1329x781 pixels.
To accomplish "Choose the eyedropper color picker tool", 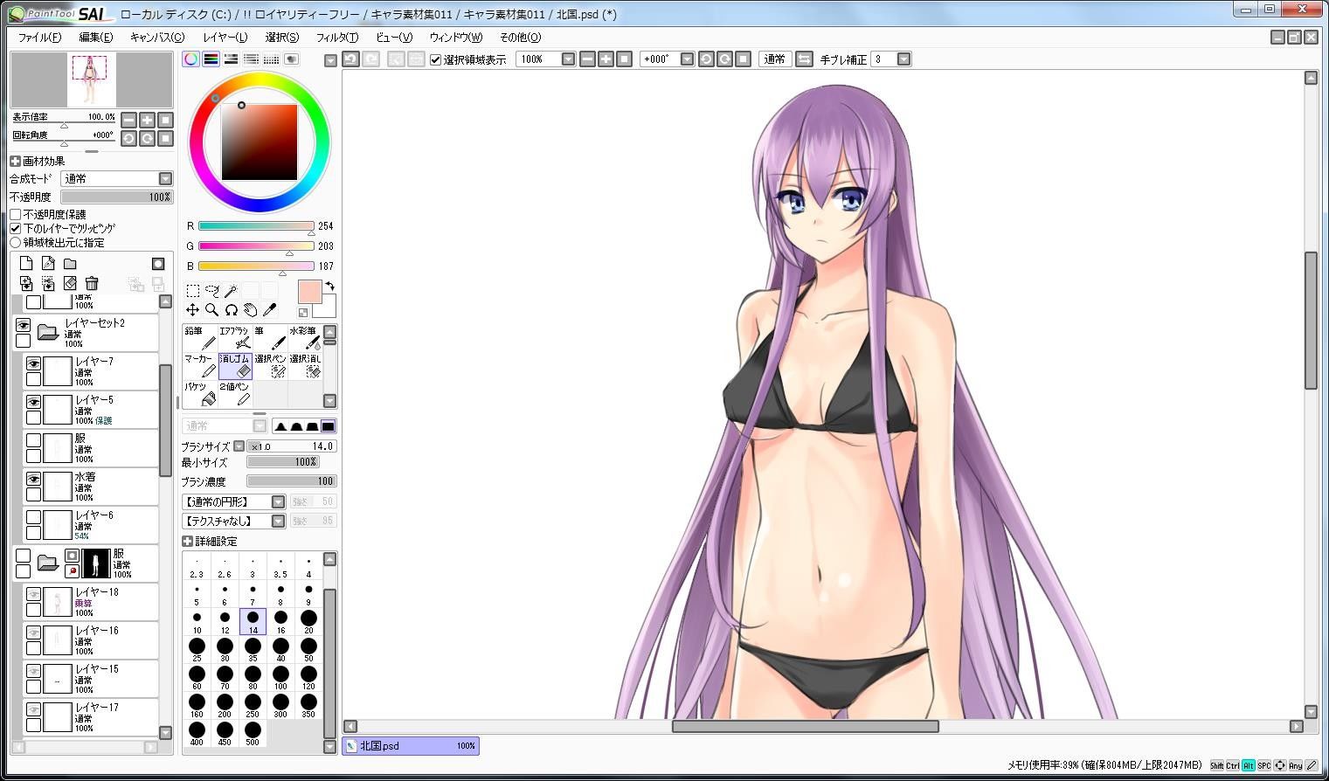I will tap(269, 309).
